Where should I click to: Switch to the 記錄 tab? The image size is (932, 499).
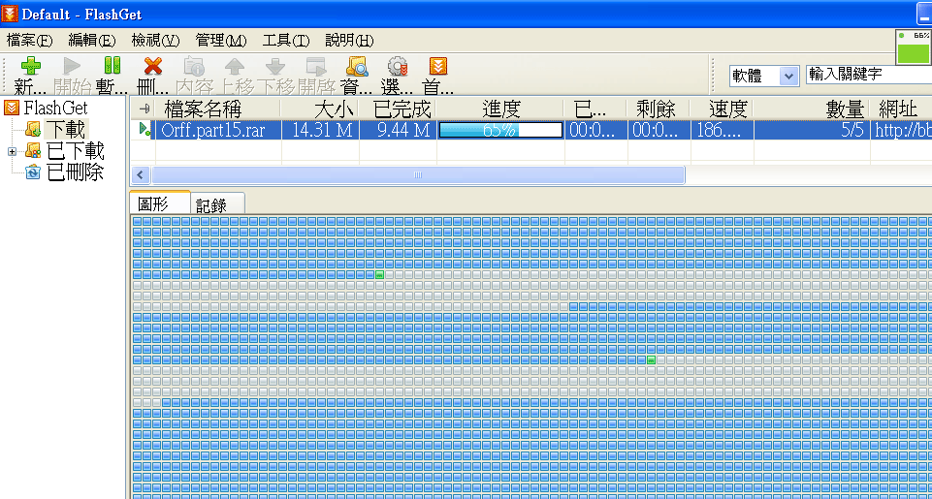217,204
